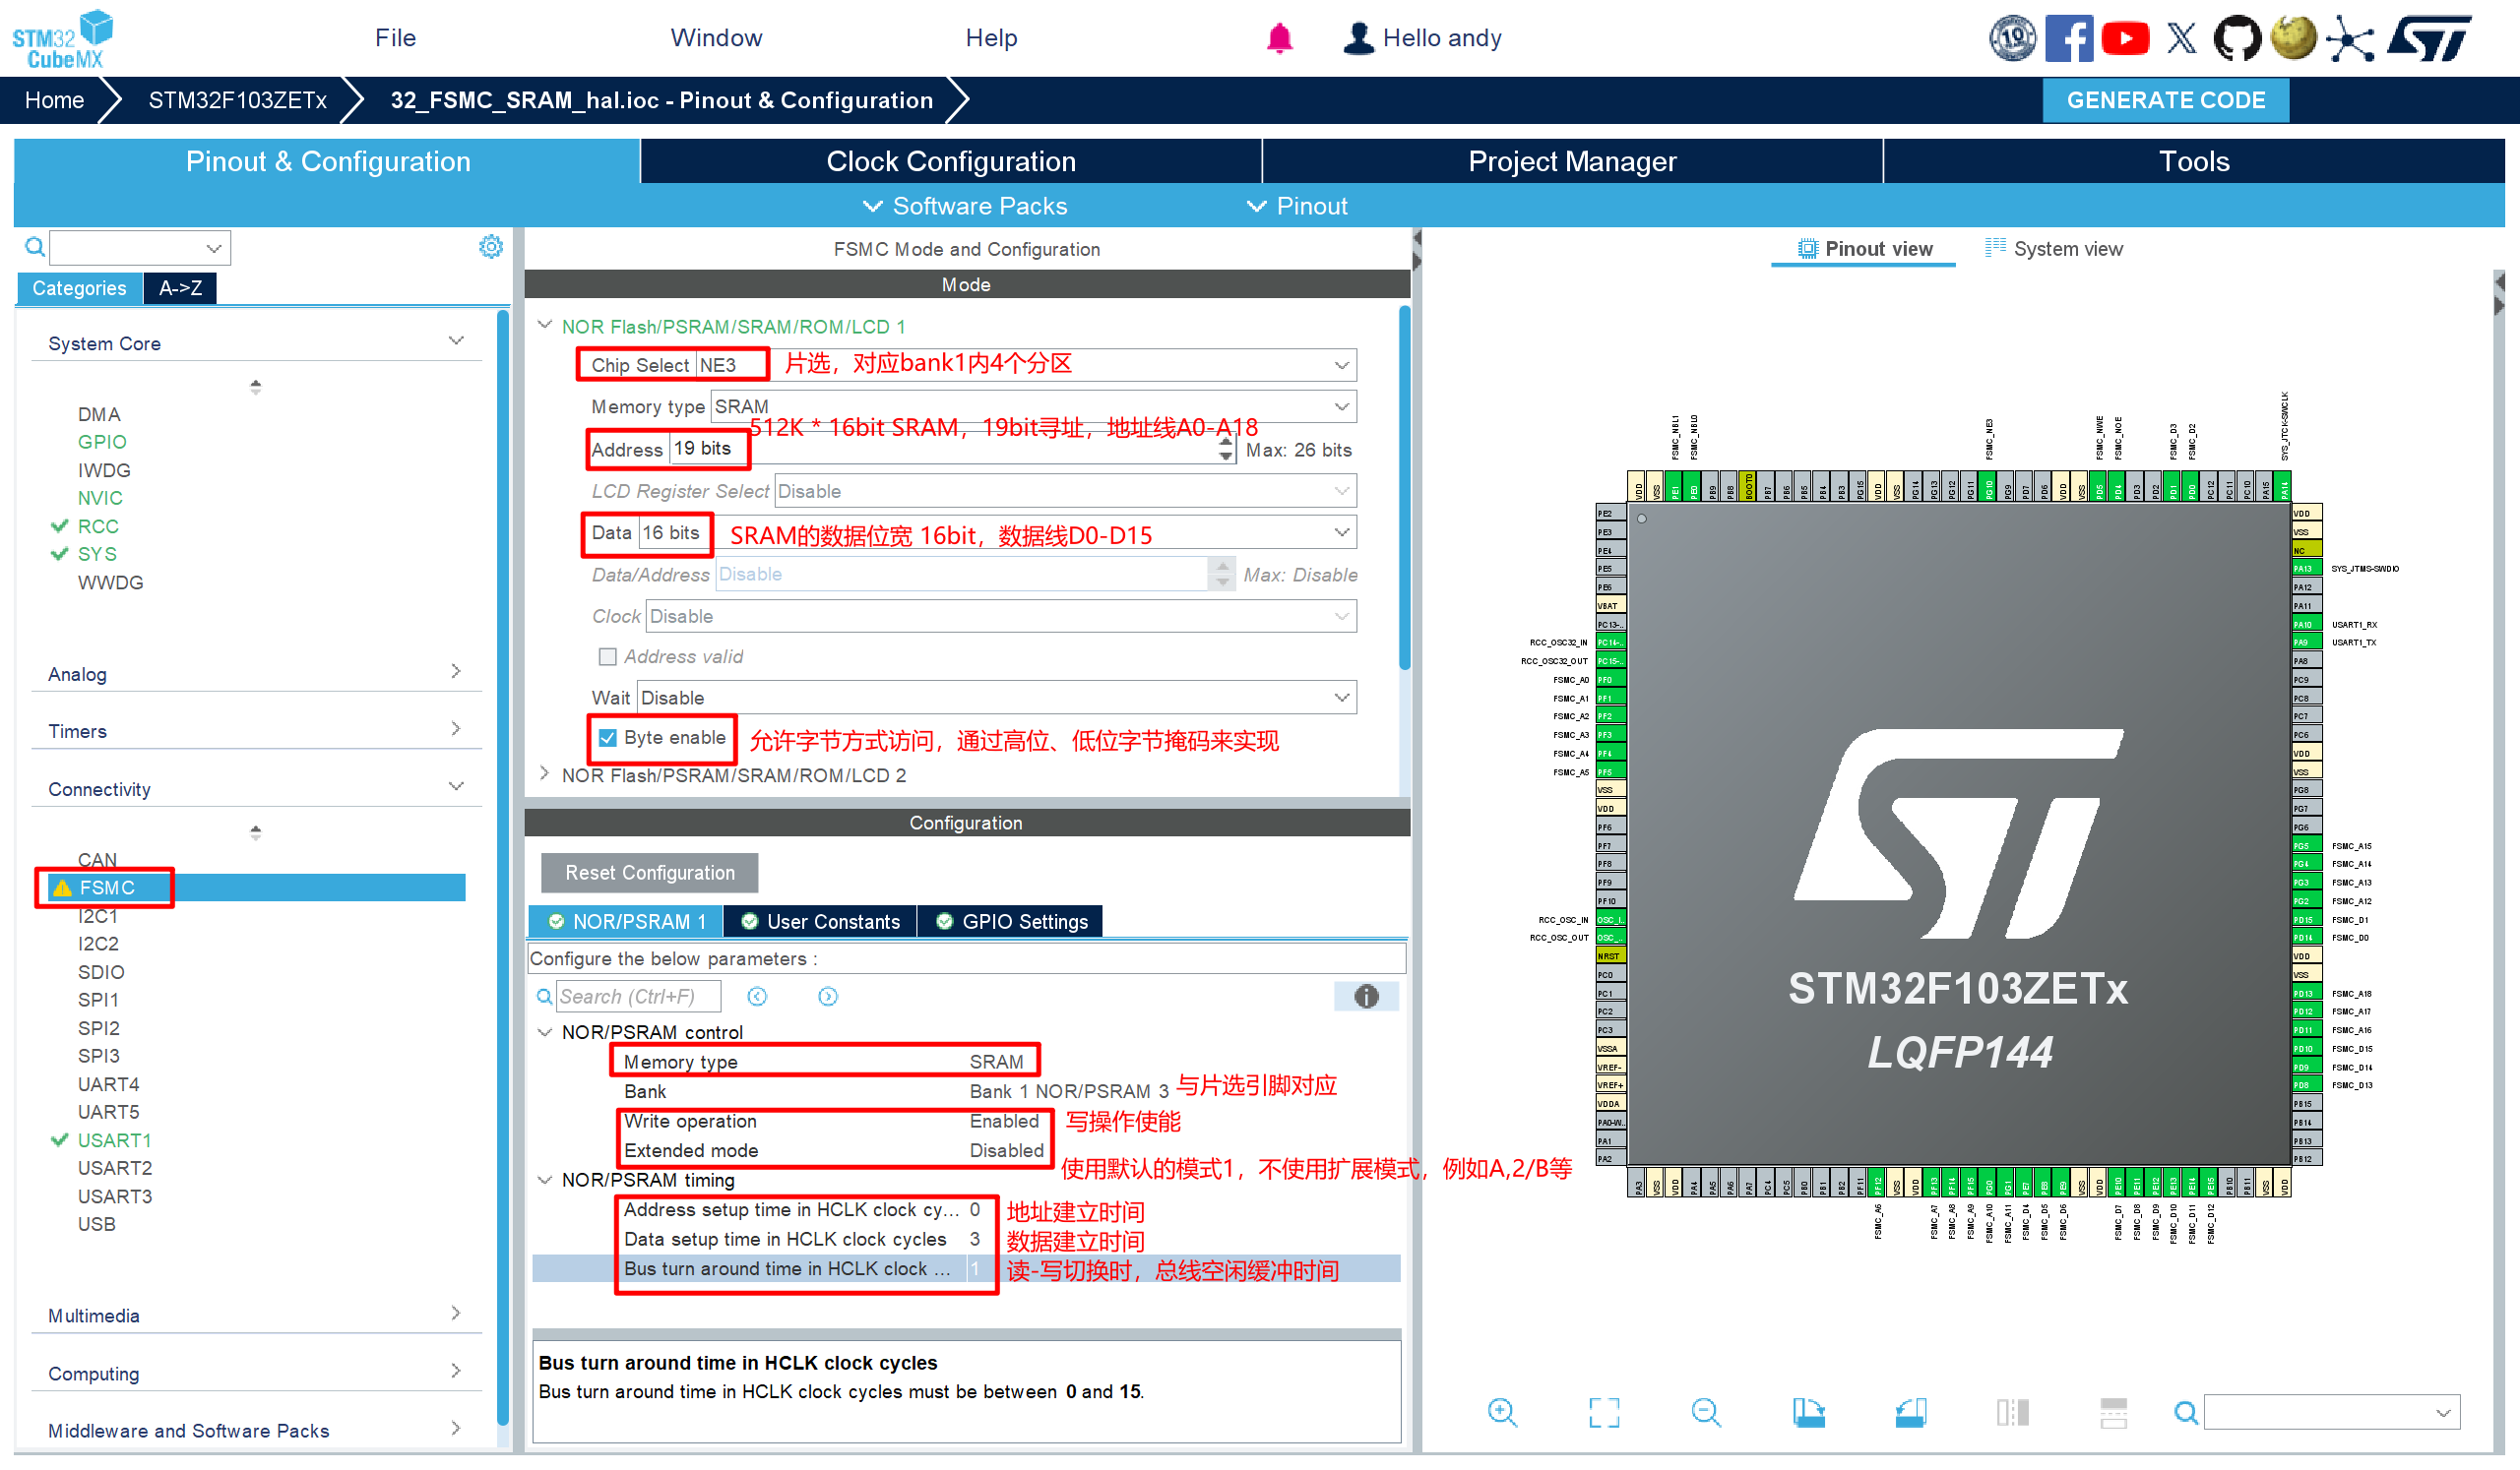Go to previous parameter search result
Image resolution: width=2520 pixels, height=1470 pixels.
pyautogui.click(x=757, y=997)
